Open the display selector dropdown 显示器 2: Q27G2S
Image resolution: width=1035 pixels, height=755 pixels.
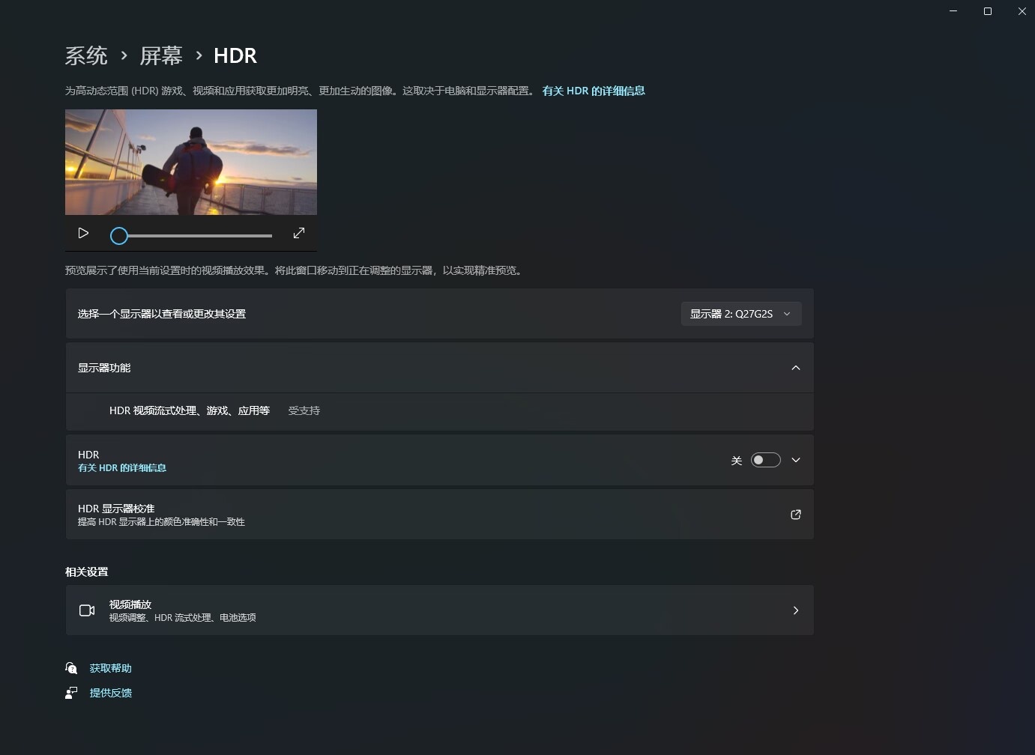coord(741,314)
